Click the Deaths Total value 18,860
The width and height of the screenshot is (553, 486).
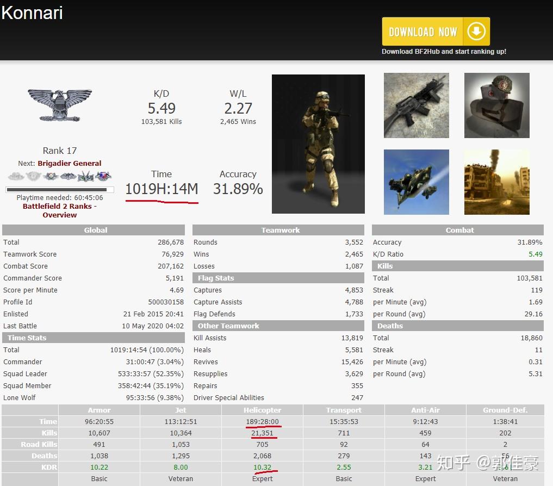(x=531, y=338)
